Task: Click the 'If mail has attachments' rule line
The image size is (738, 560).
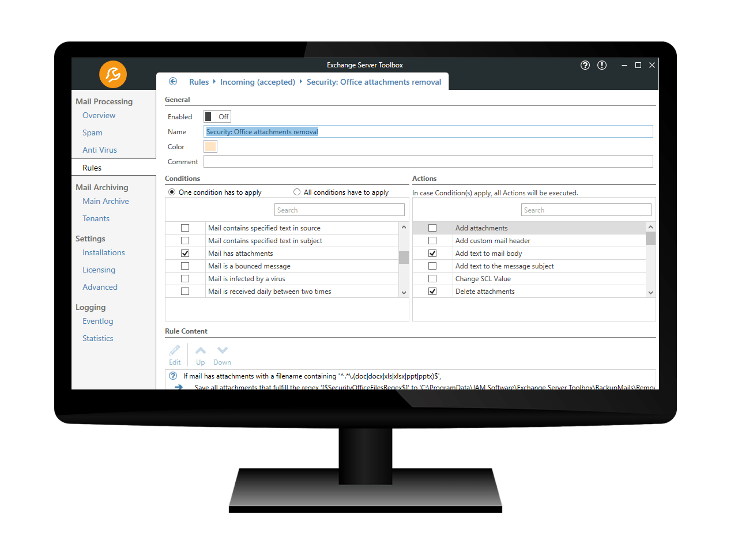Action: [x=312, y=376]
